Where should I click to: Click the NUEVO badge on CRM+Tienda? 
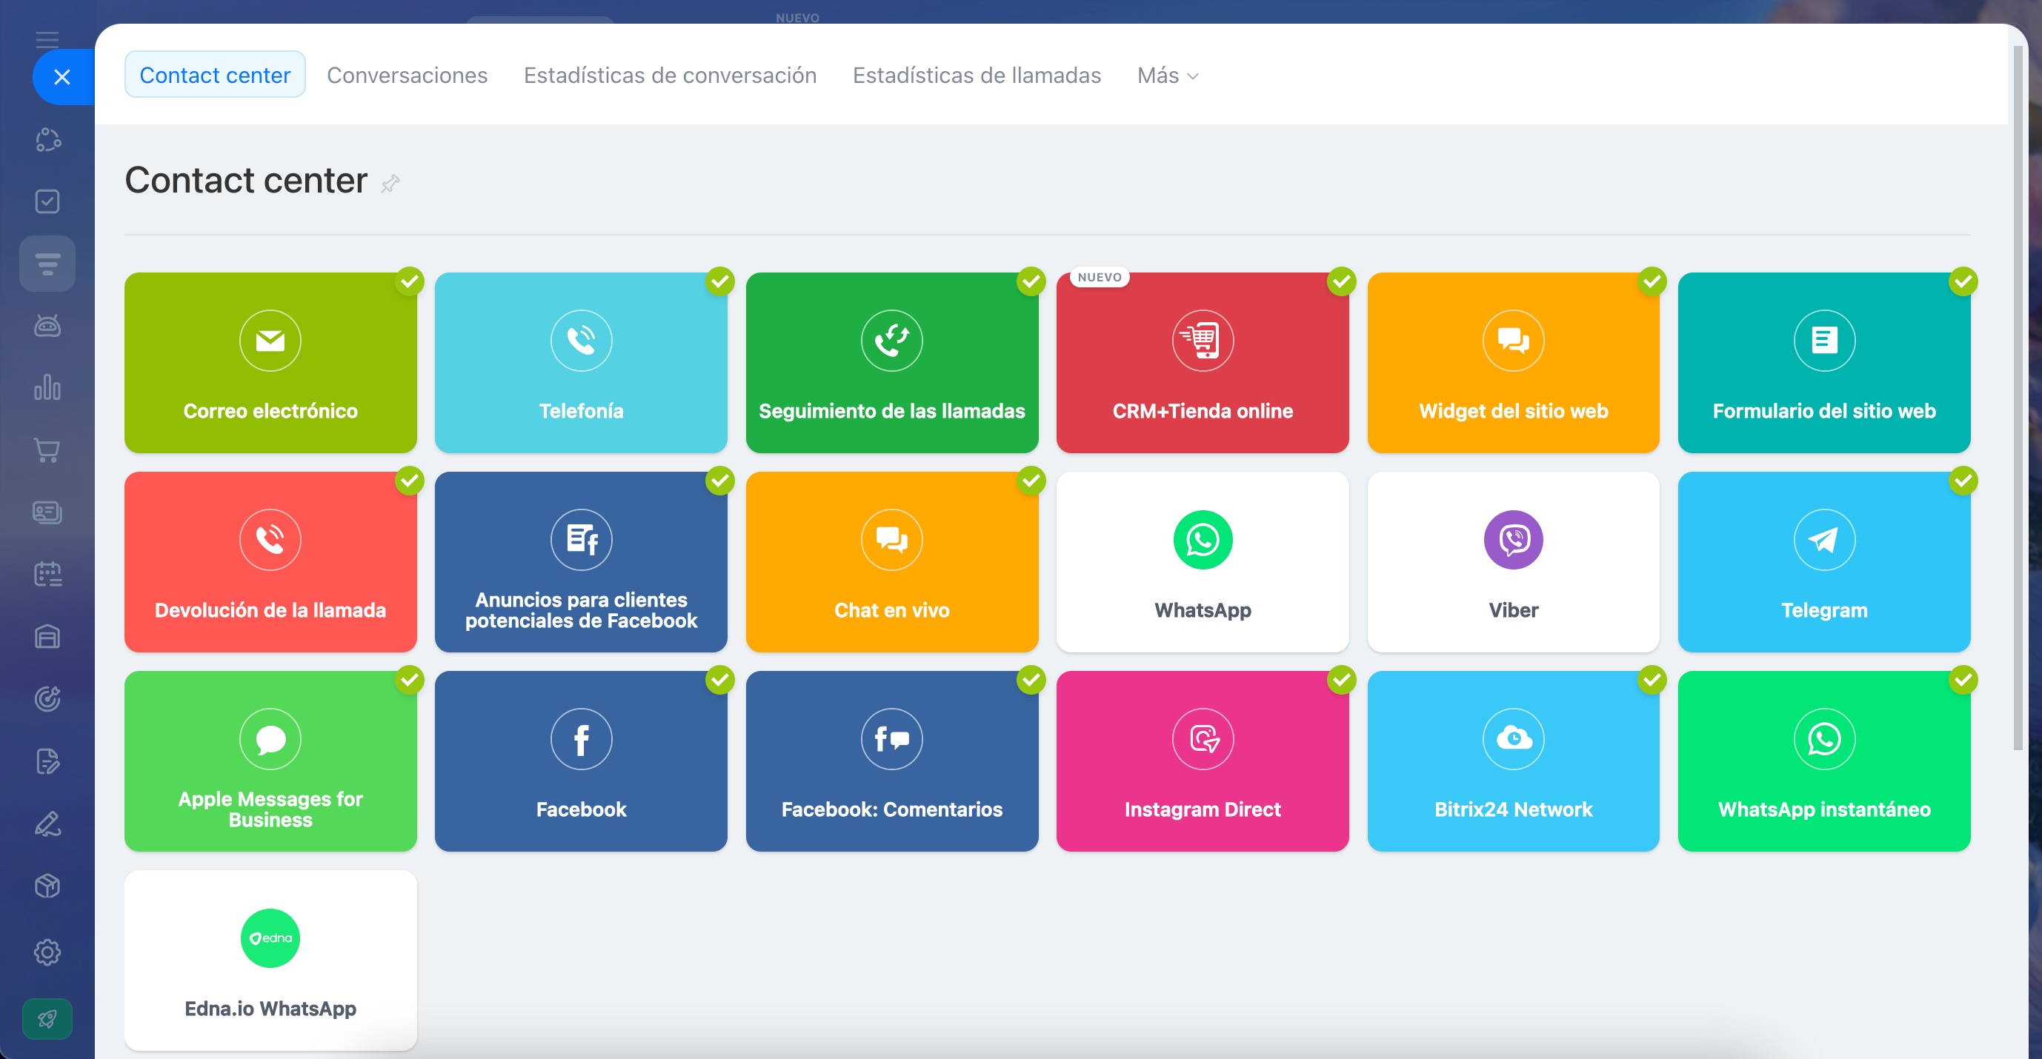pyautogui.click(x=1100, y=277)
